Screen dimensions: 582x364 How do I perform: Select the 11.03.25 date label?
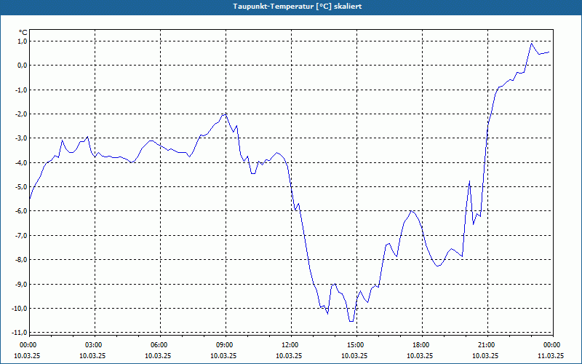551,355
